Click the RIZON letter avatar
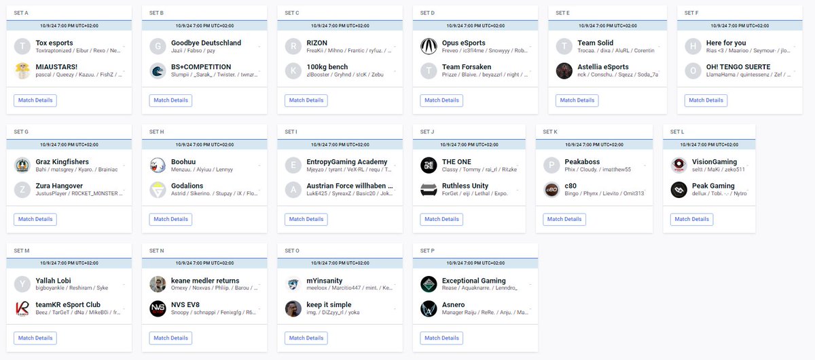The width and height of the screenshot is (815, 360). click(x=293, y=46)
